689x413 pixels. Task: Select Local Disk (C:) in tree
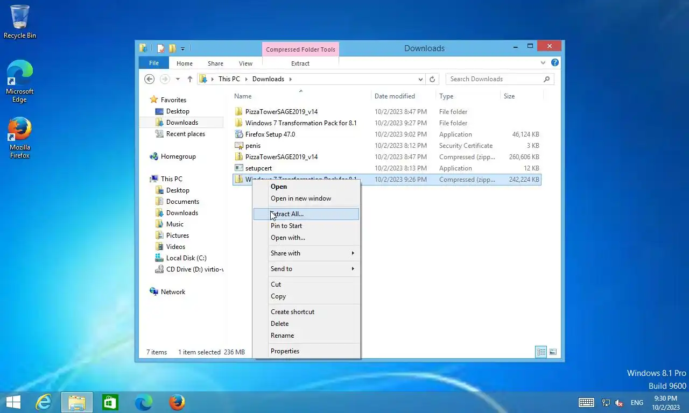point(186,258)
